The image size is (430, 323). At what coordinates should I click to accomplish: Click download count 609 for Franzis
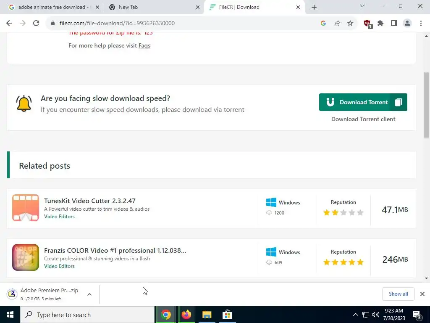tap(278, 262)
